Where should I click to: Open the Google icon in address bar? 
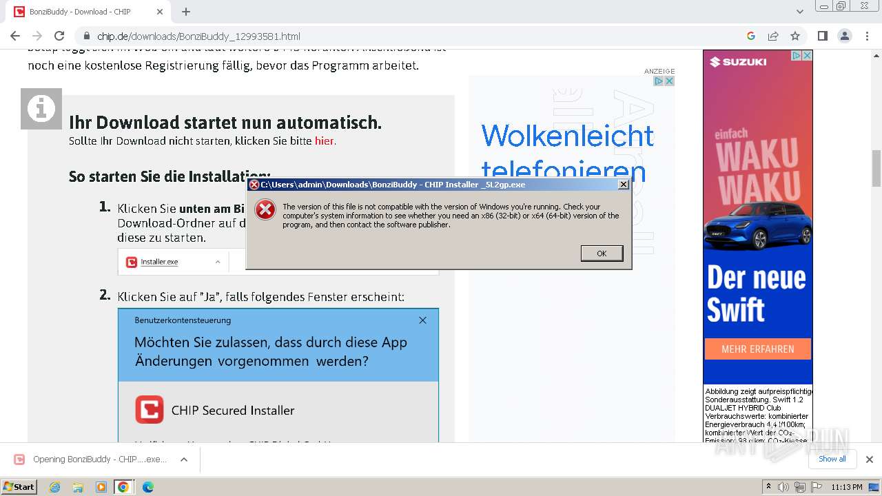tap(751, 36)
